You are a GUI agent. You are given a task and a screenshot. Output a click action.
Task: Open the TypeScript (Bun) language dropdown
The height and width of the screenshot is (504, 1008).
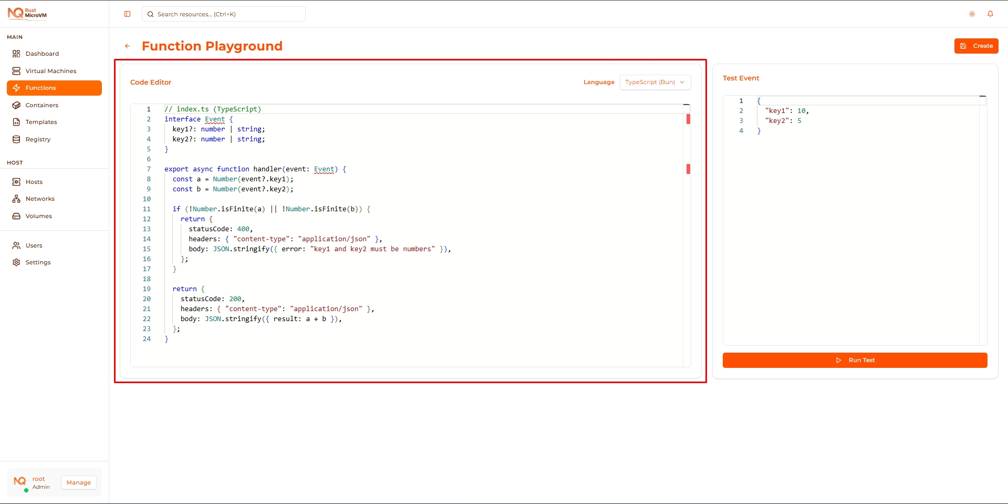pos(655,83)
